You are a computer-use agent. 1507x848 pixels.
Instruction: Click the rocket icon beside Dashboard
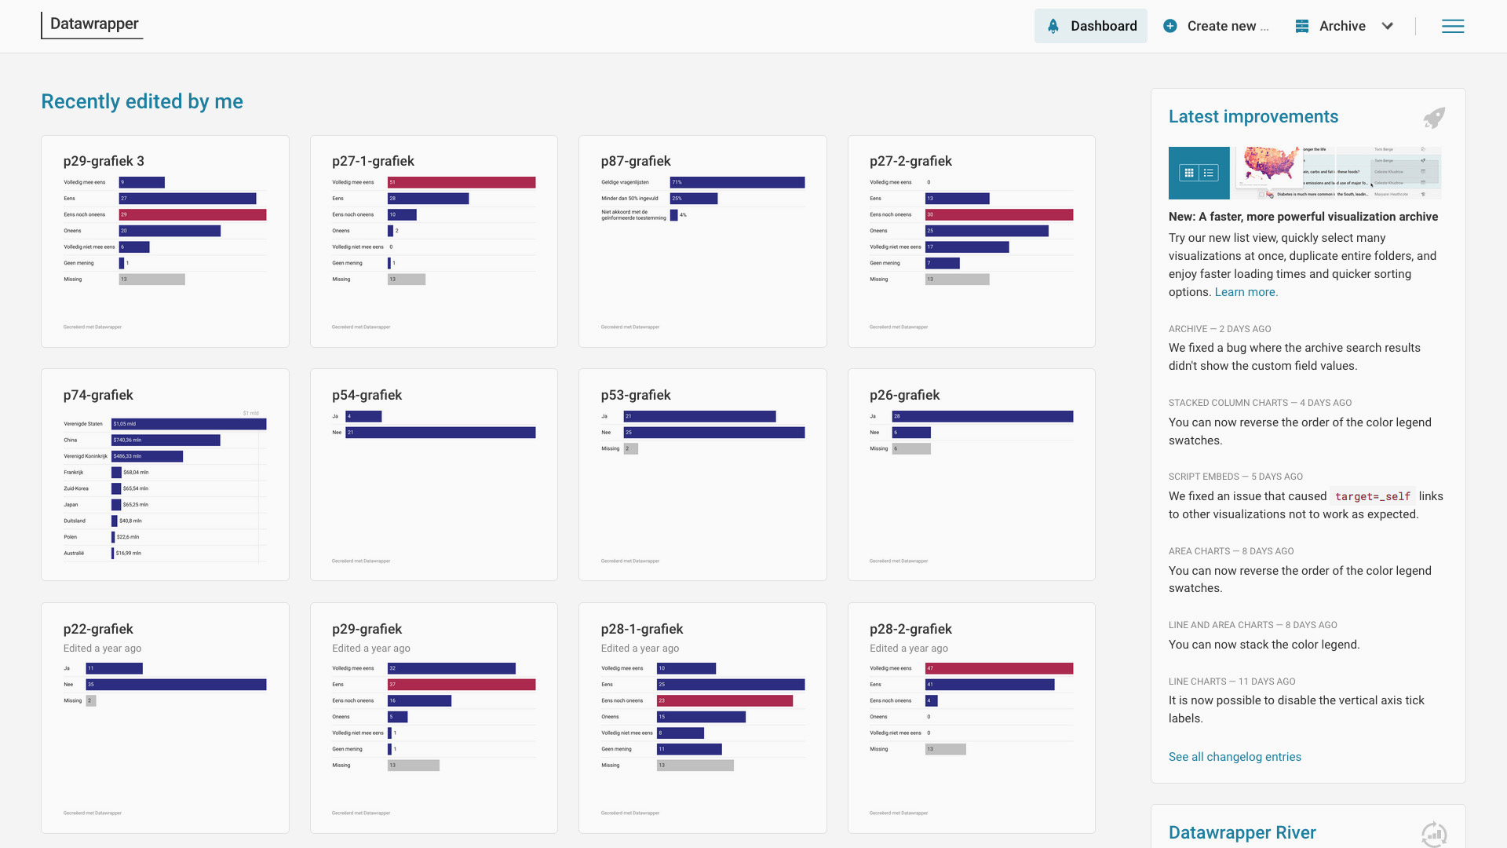[1053, 26]
